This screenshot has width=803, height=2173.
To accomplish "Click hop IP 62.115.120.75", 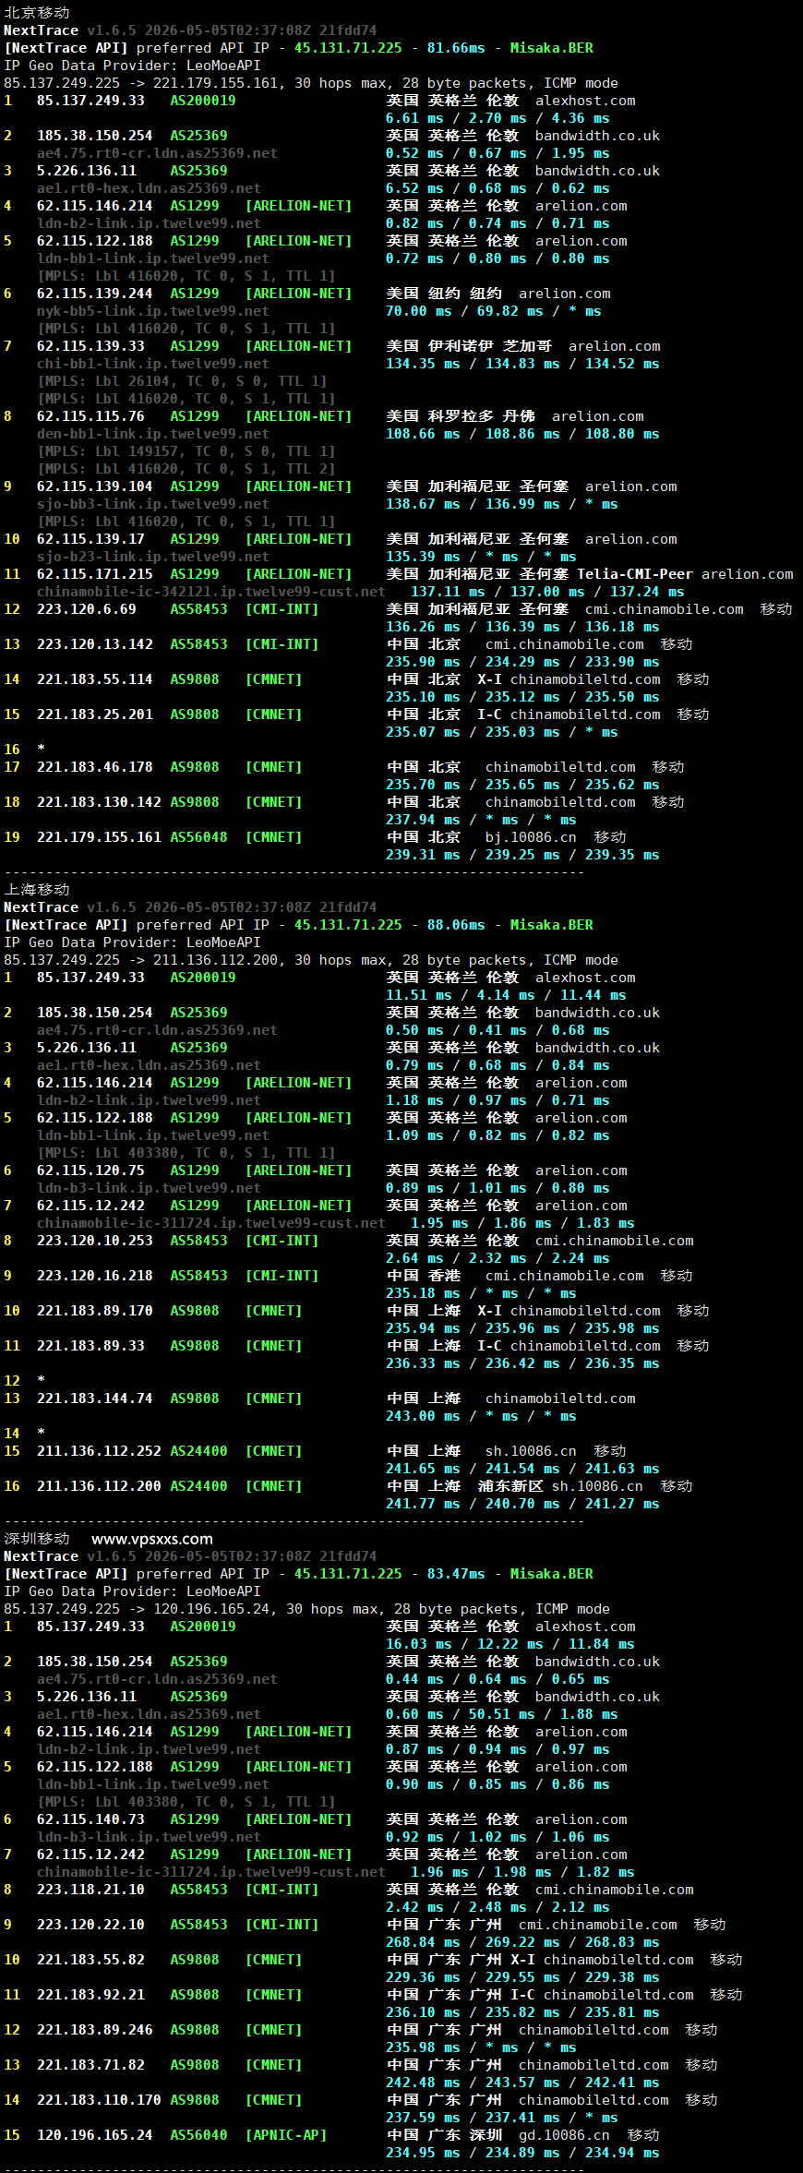I will tap(90, 1171).
